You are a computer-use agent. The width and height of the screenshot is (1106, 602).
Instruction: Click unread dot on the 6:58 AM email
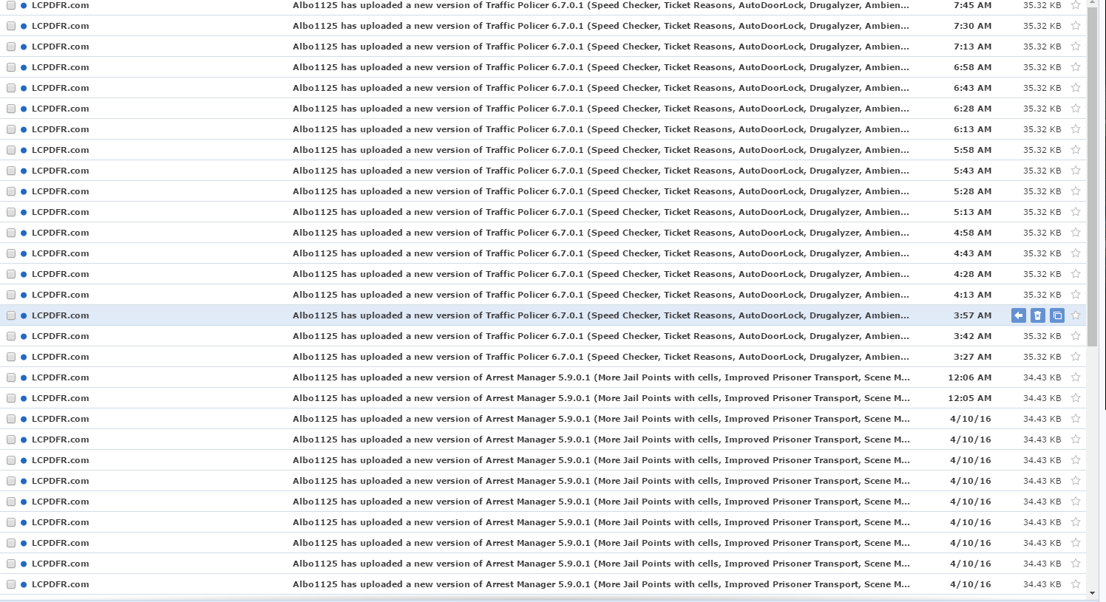coord(24,67)
